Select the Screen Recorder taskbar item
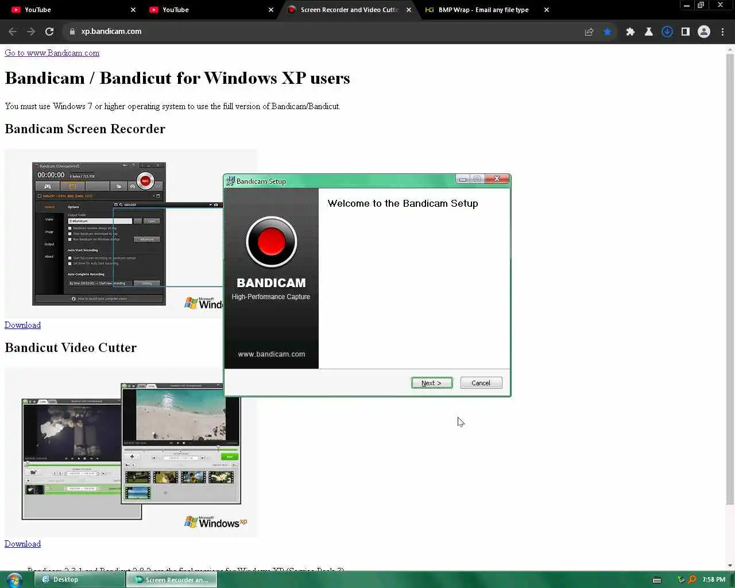The image size is (735, 588). pos(172,579)
